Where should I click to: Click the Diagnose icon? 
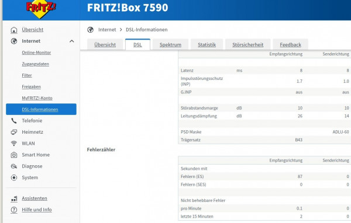click(14, 166)
